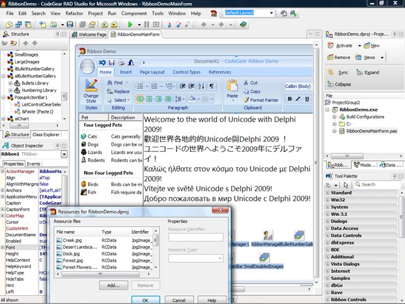Click the Save Desktop icon beside layout combo

(x=284, y=13)
